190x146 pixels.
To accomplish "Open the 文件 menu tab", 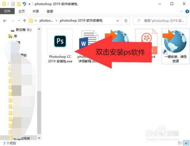I will click(x=7, y=11).
